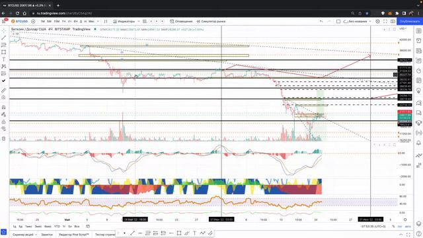Open chart settings gear icon
Viewport: 423px width, 238px height.
[x=377, y=21]
